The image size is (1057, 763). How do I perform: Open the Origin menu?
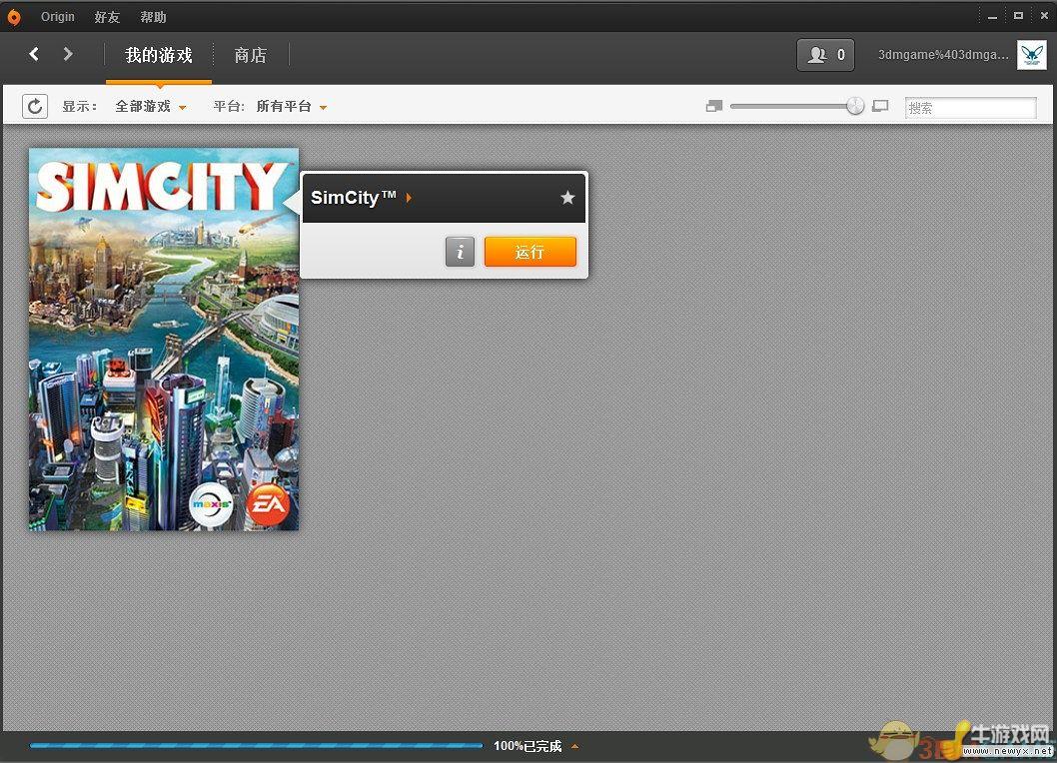pos(57,17)
